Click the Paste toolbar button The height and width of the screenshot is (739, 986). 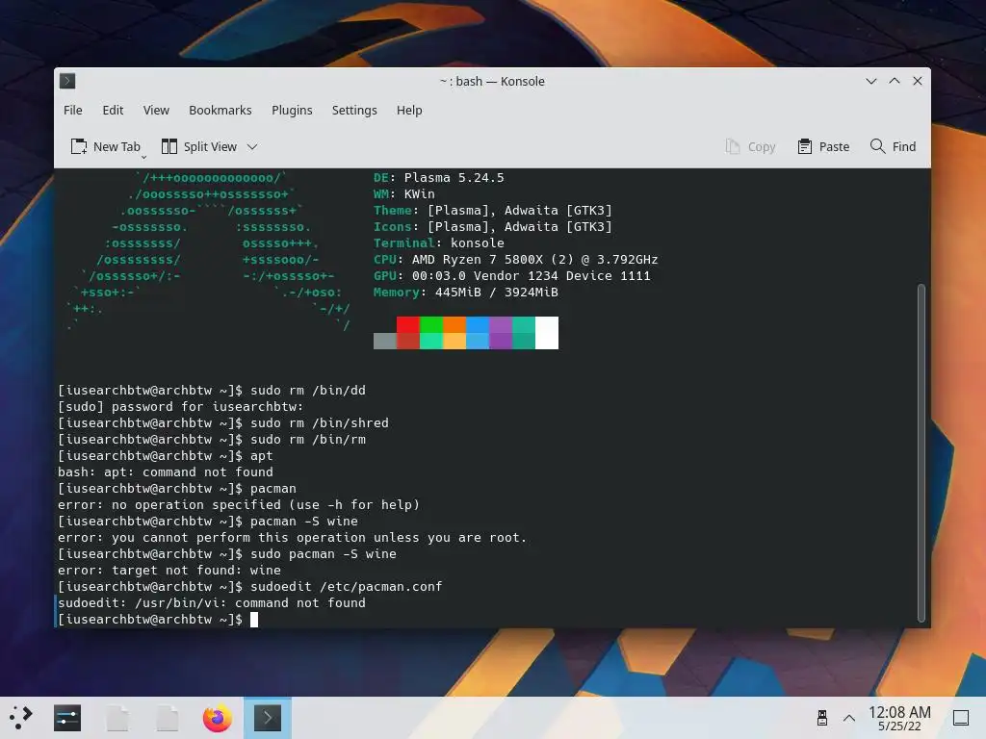(x=823, y=146)
